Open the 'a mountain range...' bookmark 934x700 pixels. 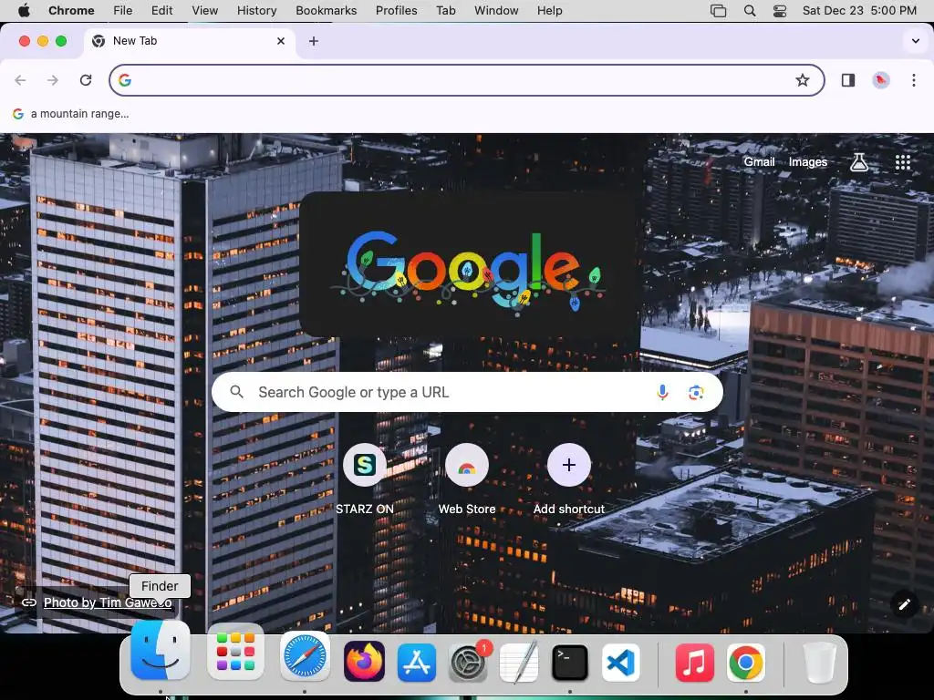pos(71,114)
